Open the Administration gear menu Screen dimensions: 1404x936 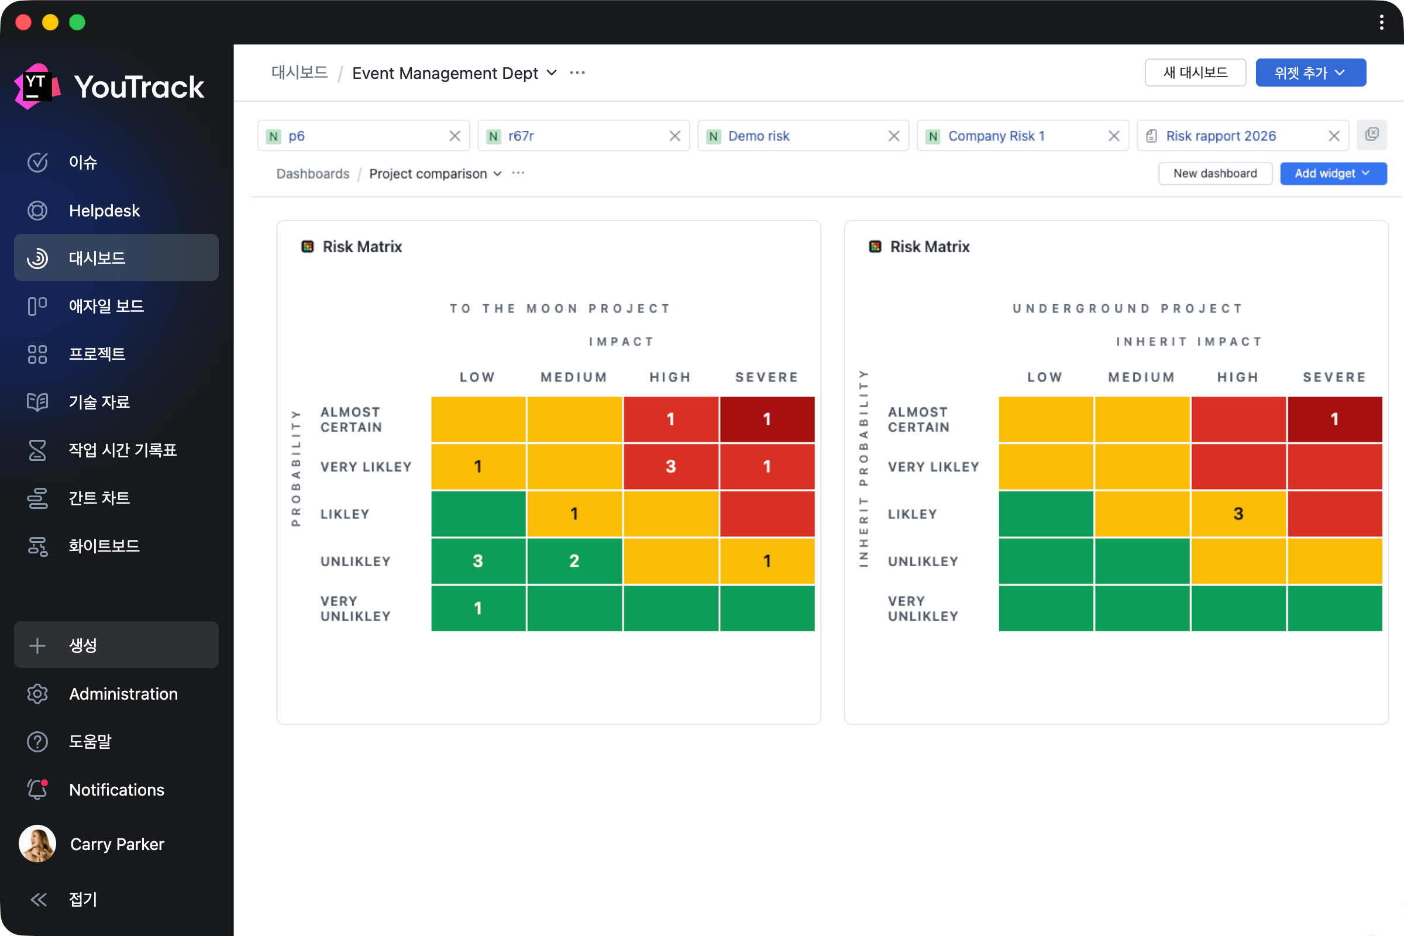[x=37, y=694]
